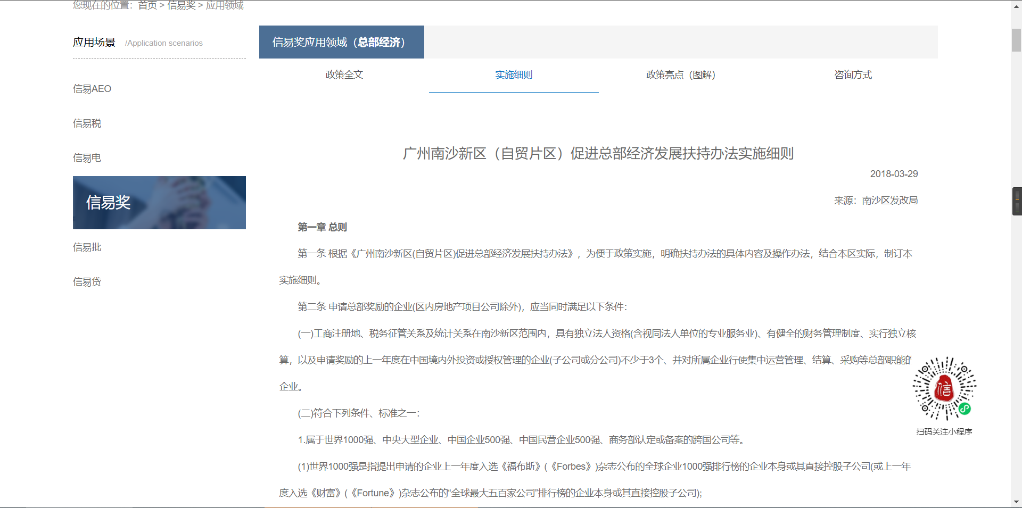Go to 首页 in the breadcrumb

pyautogui.click(x=147, y=5)
